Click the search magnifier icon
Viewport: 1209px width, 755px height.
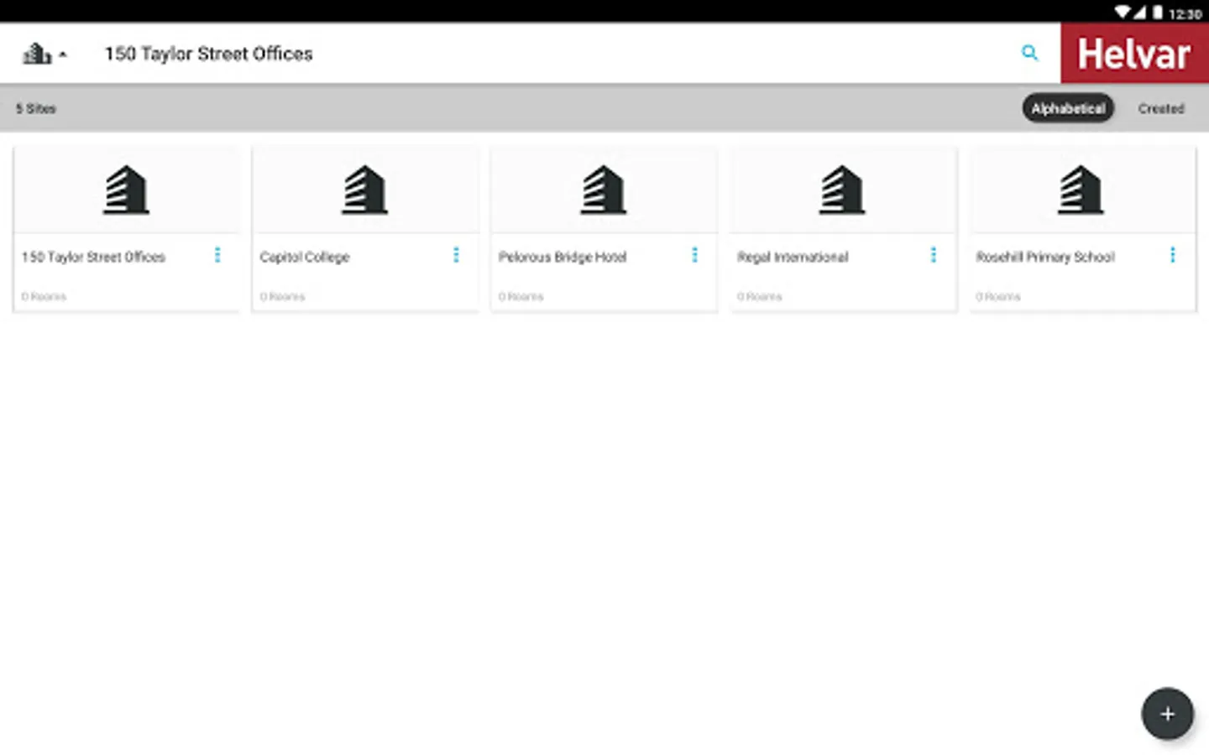tap(1029, 53)
